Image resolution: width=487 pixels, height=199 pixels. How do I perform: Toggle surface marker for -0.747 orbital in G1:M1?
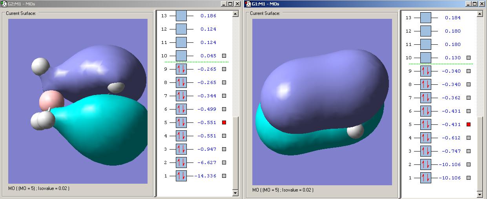coord(469,151)
